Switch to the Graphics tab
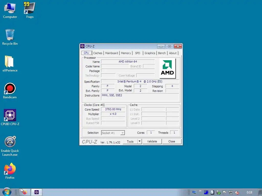The image size is (262, 196). click(150, 53)
